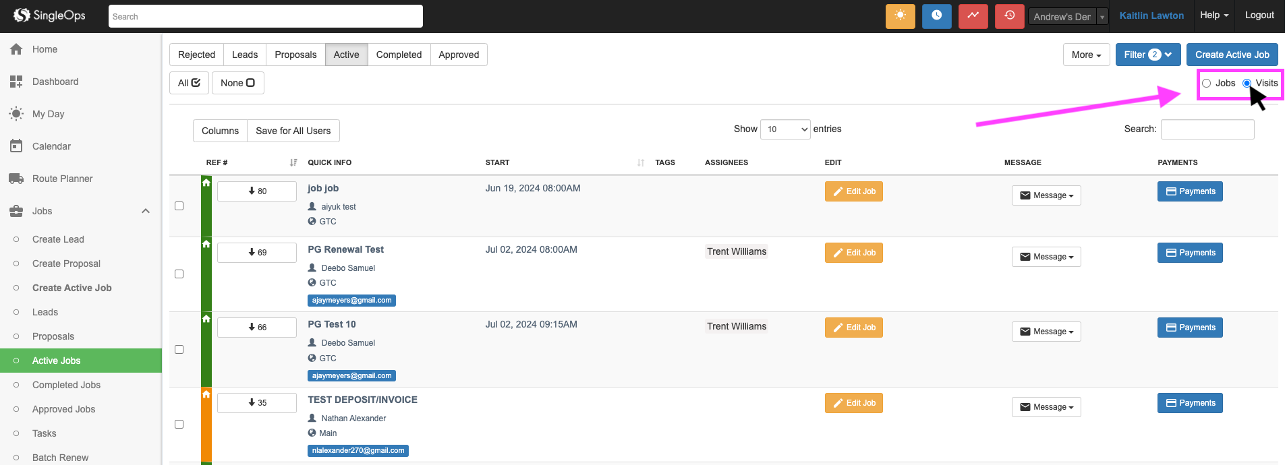Go to My Day in sidebar

click(48, 114)
